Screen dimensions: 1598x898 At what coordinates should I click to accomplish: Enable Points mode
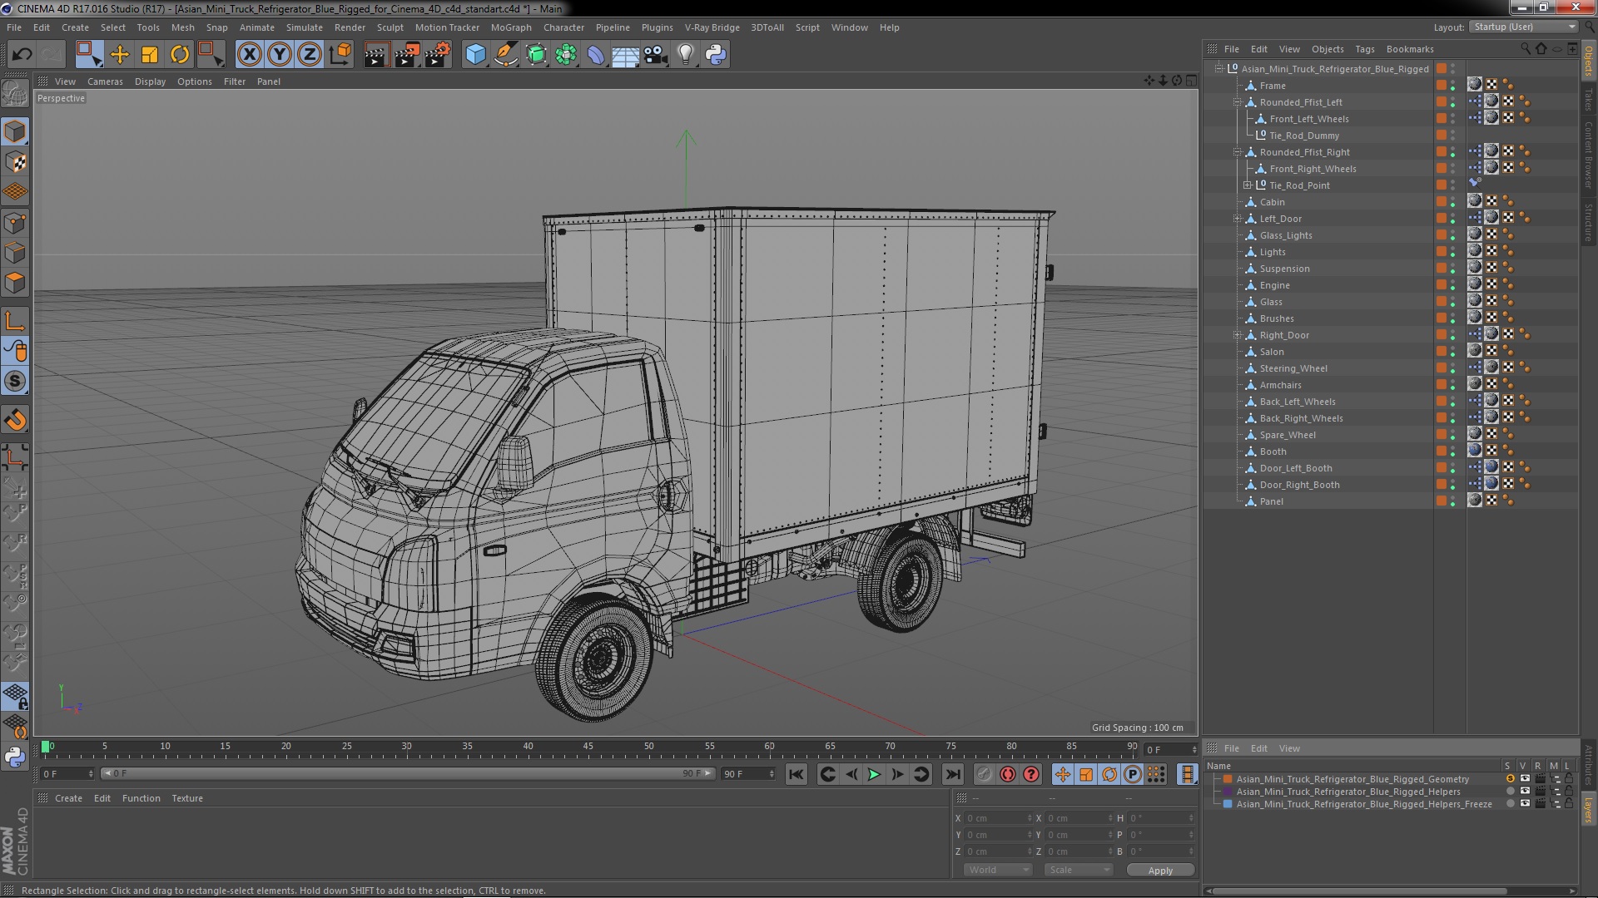pos(15,223)
